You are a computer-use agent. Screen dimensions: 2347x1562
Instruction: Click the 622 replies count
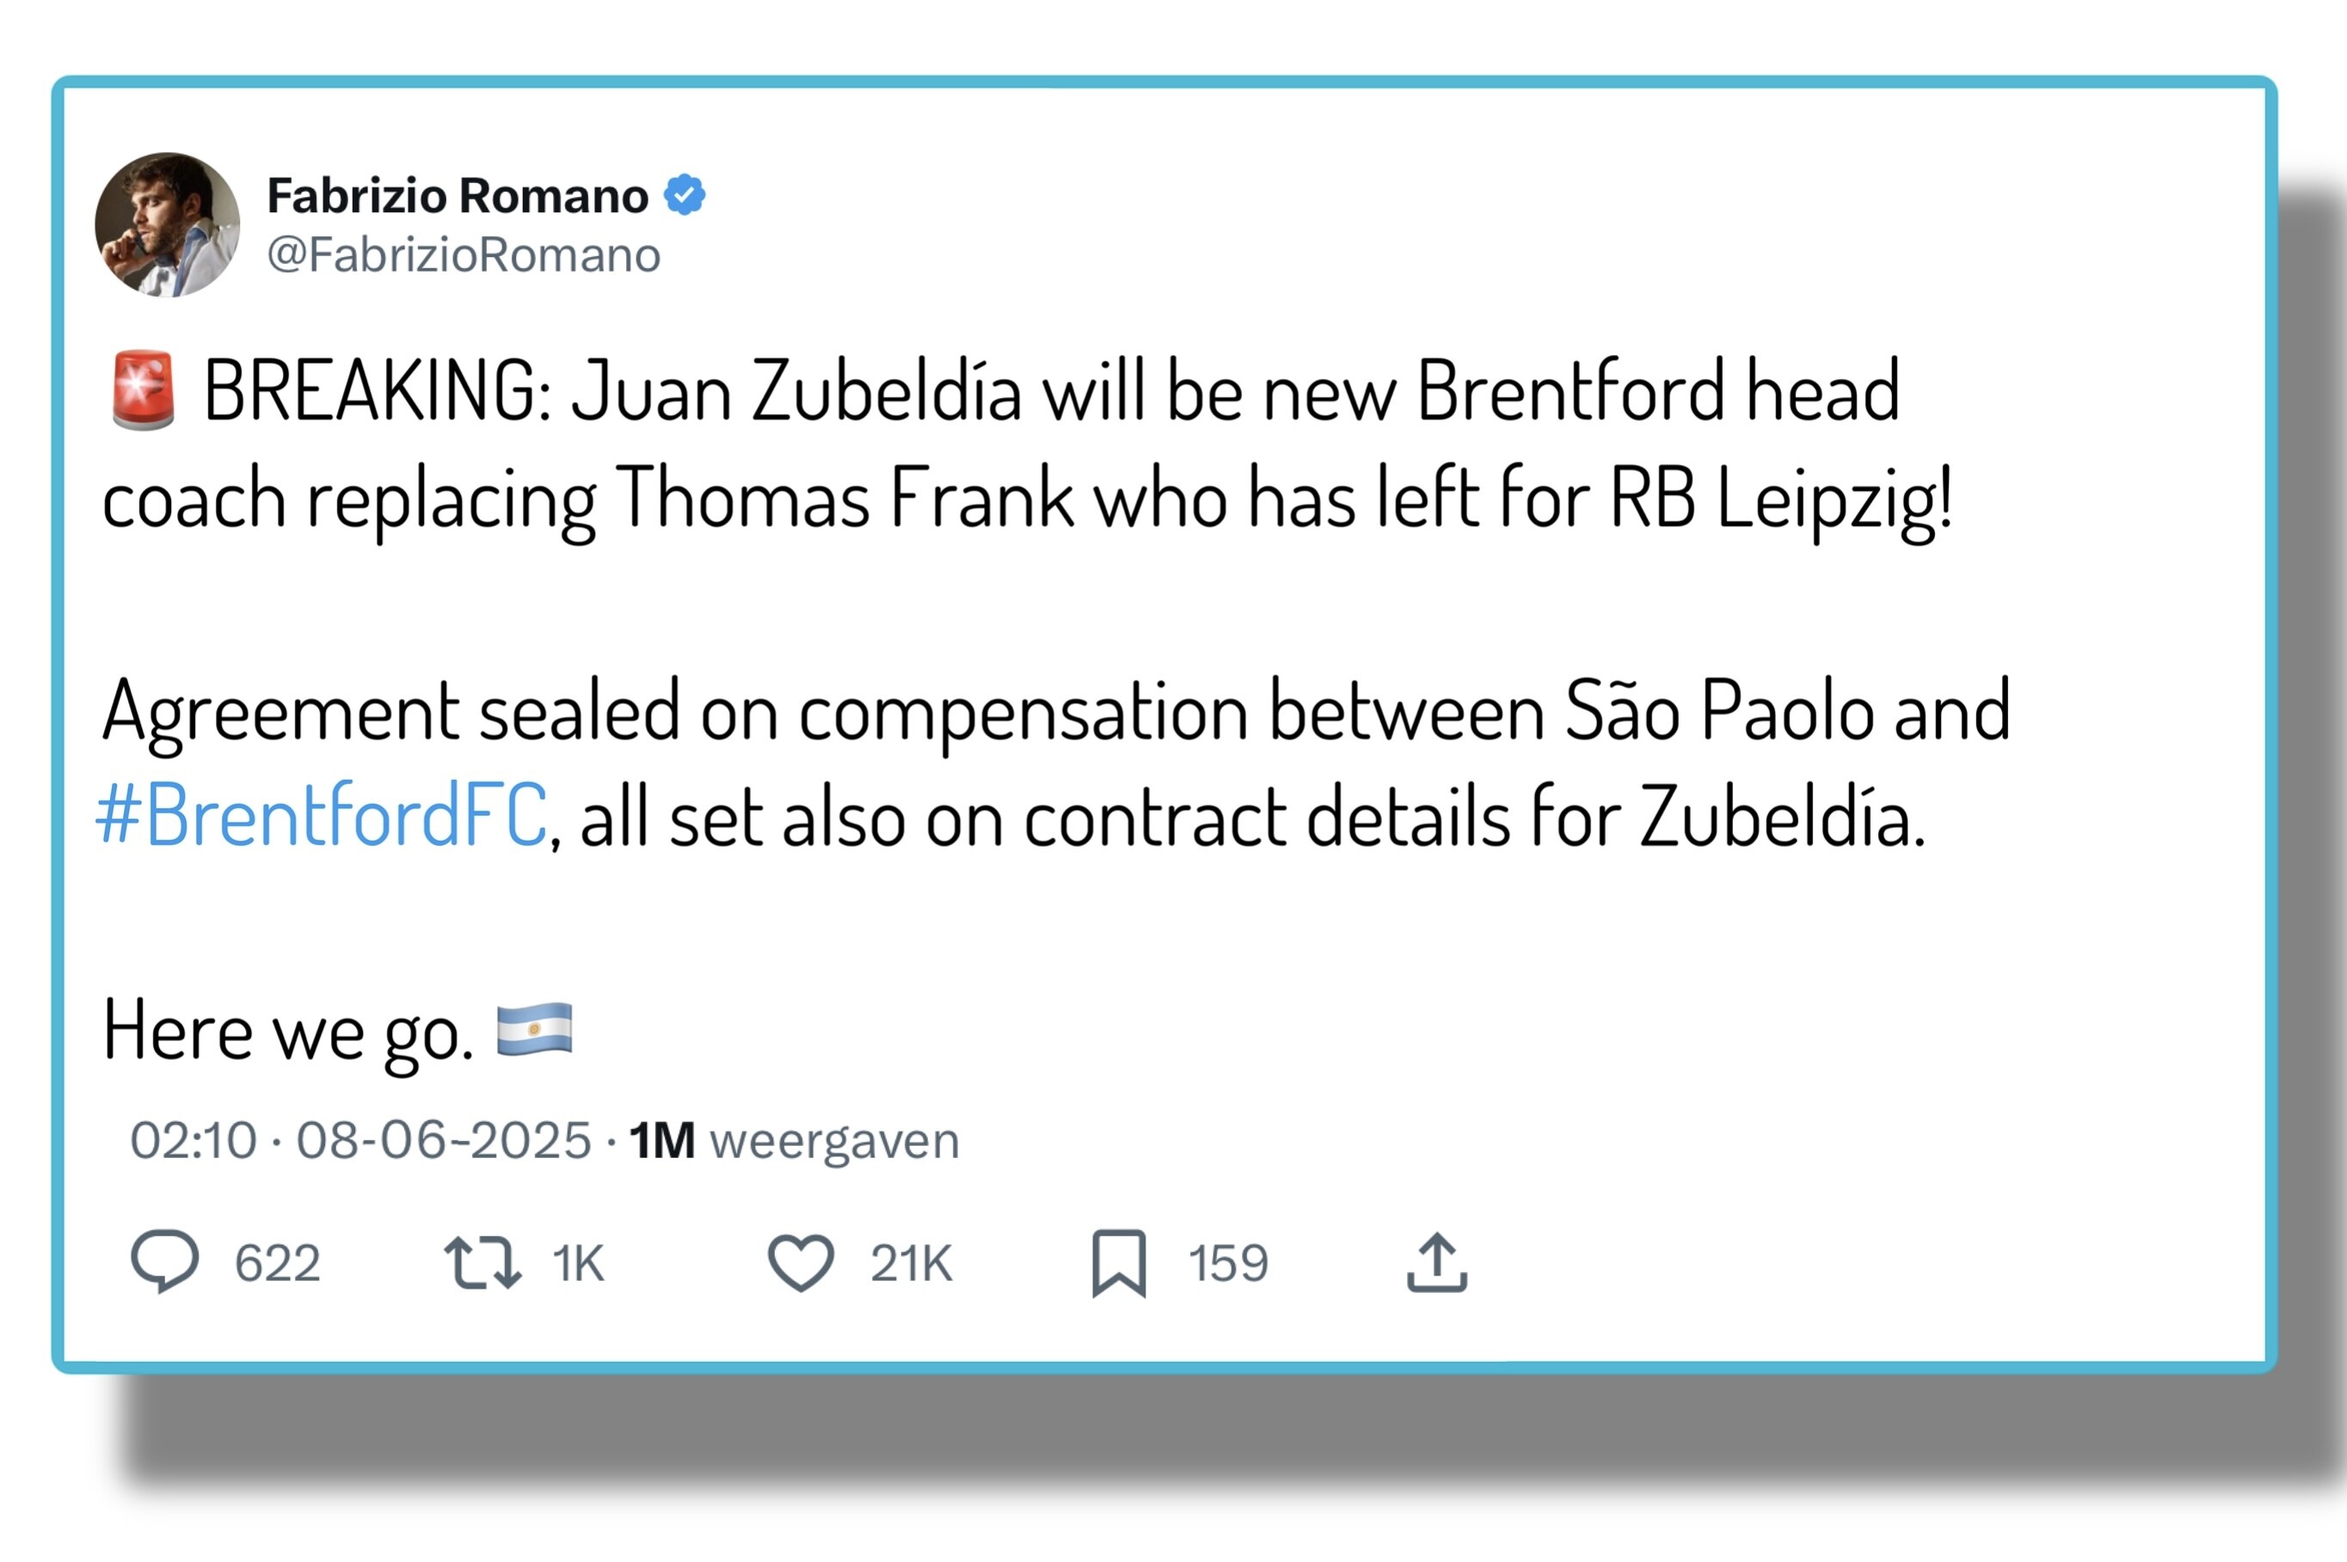(x=277, y=1263)
